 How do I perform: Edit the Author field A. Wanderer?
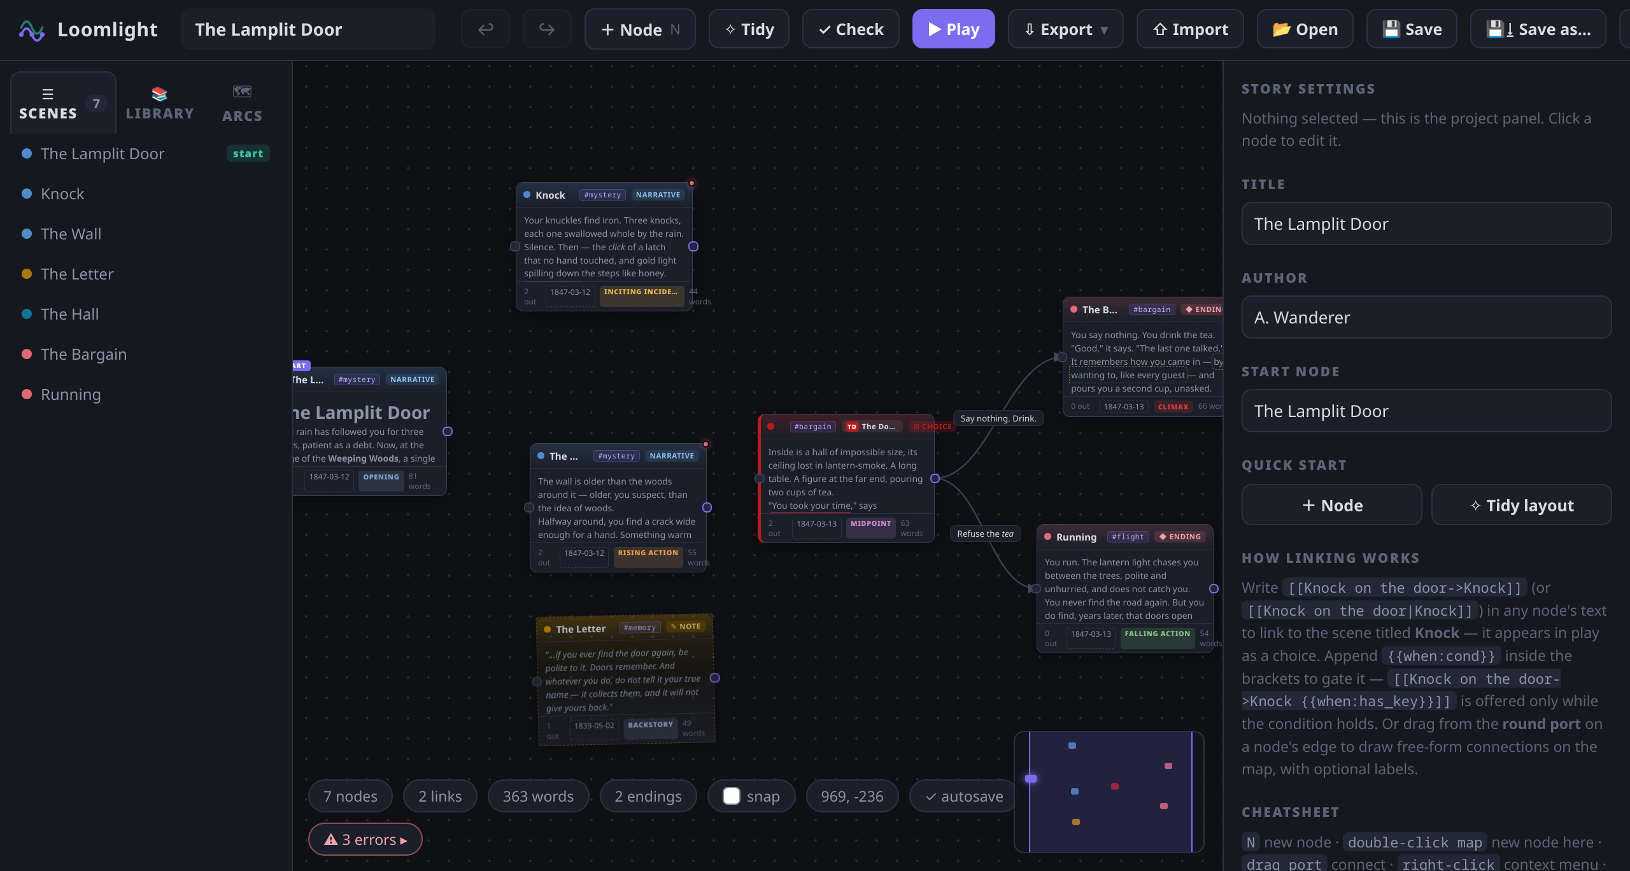coord(1426,317)
